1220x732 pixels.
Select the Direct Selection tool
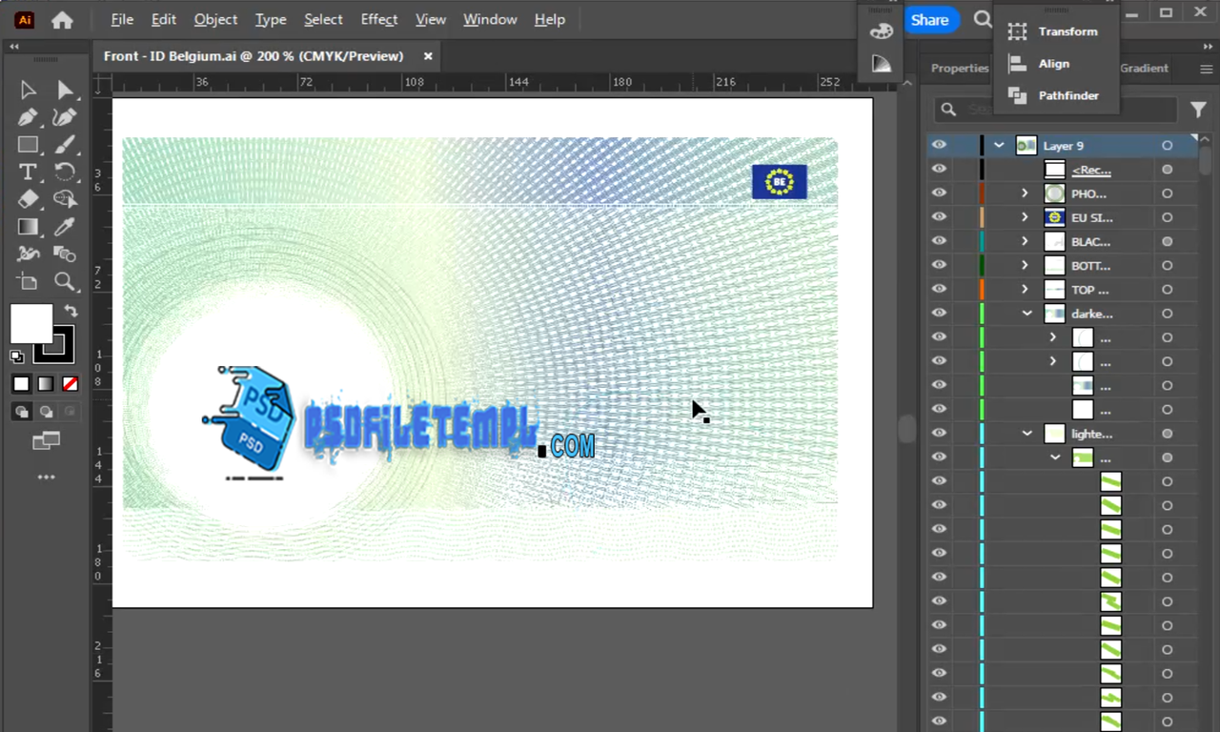65,90
